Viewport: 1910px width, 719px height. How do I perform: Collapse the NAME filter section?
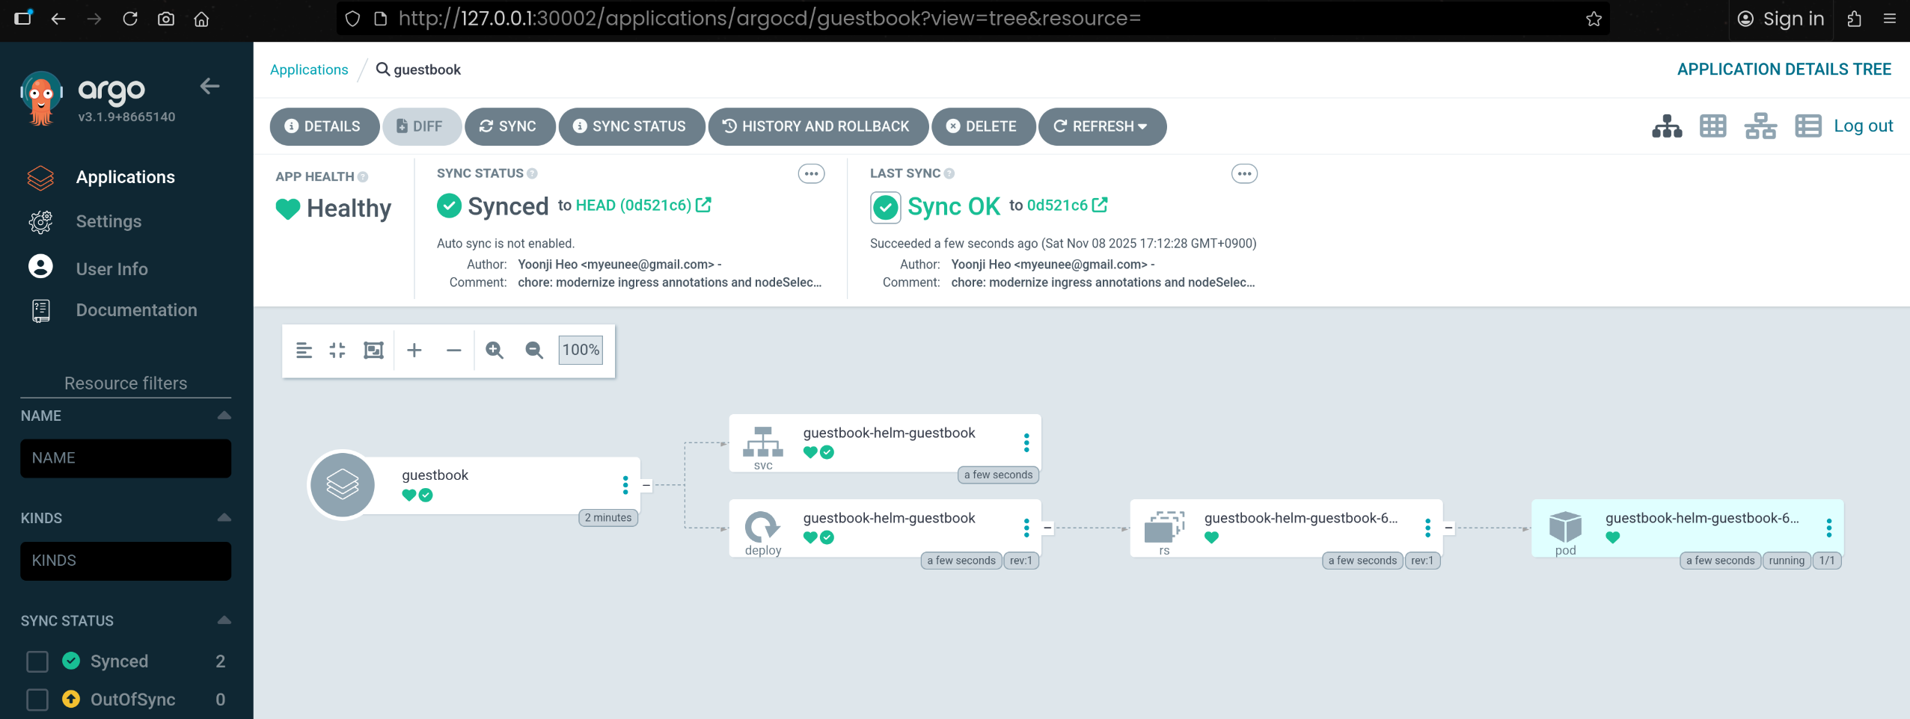[x=224, y=416]
